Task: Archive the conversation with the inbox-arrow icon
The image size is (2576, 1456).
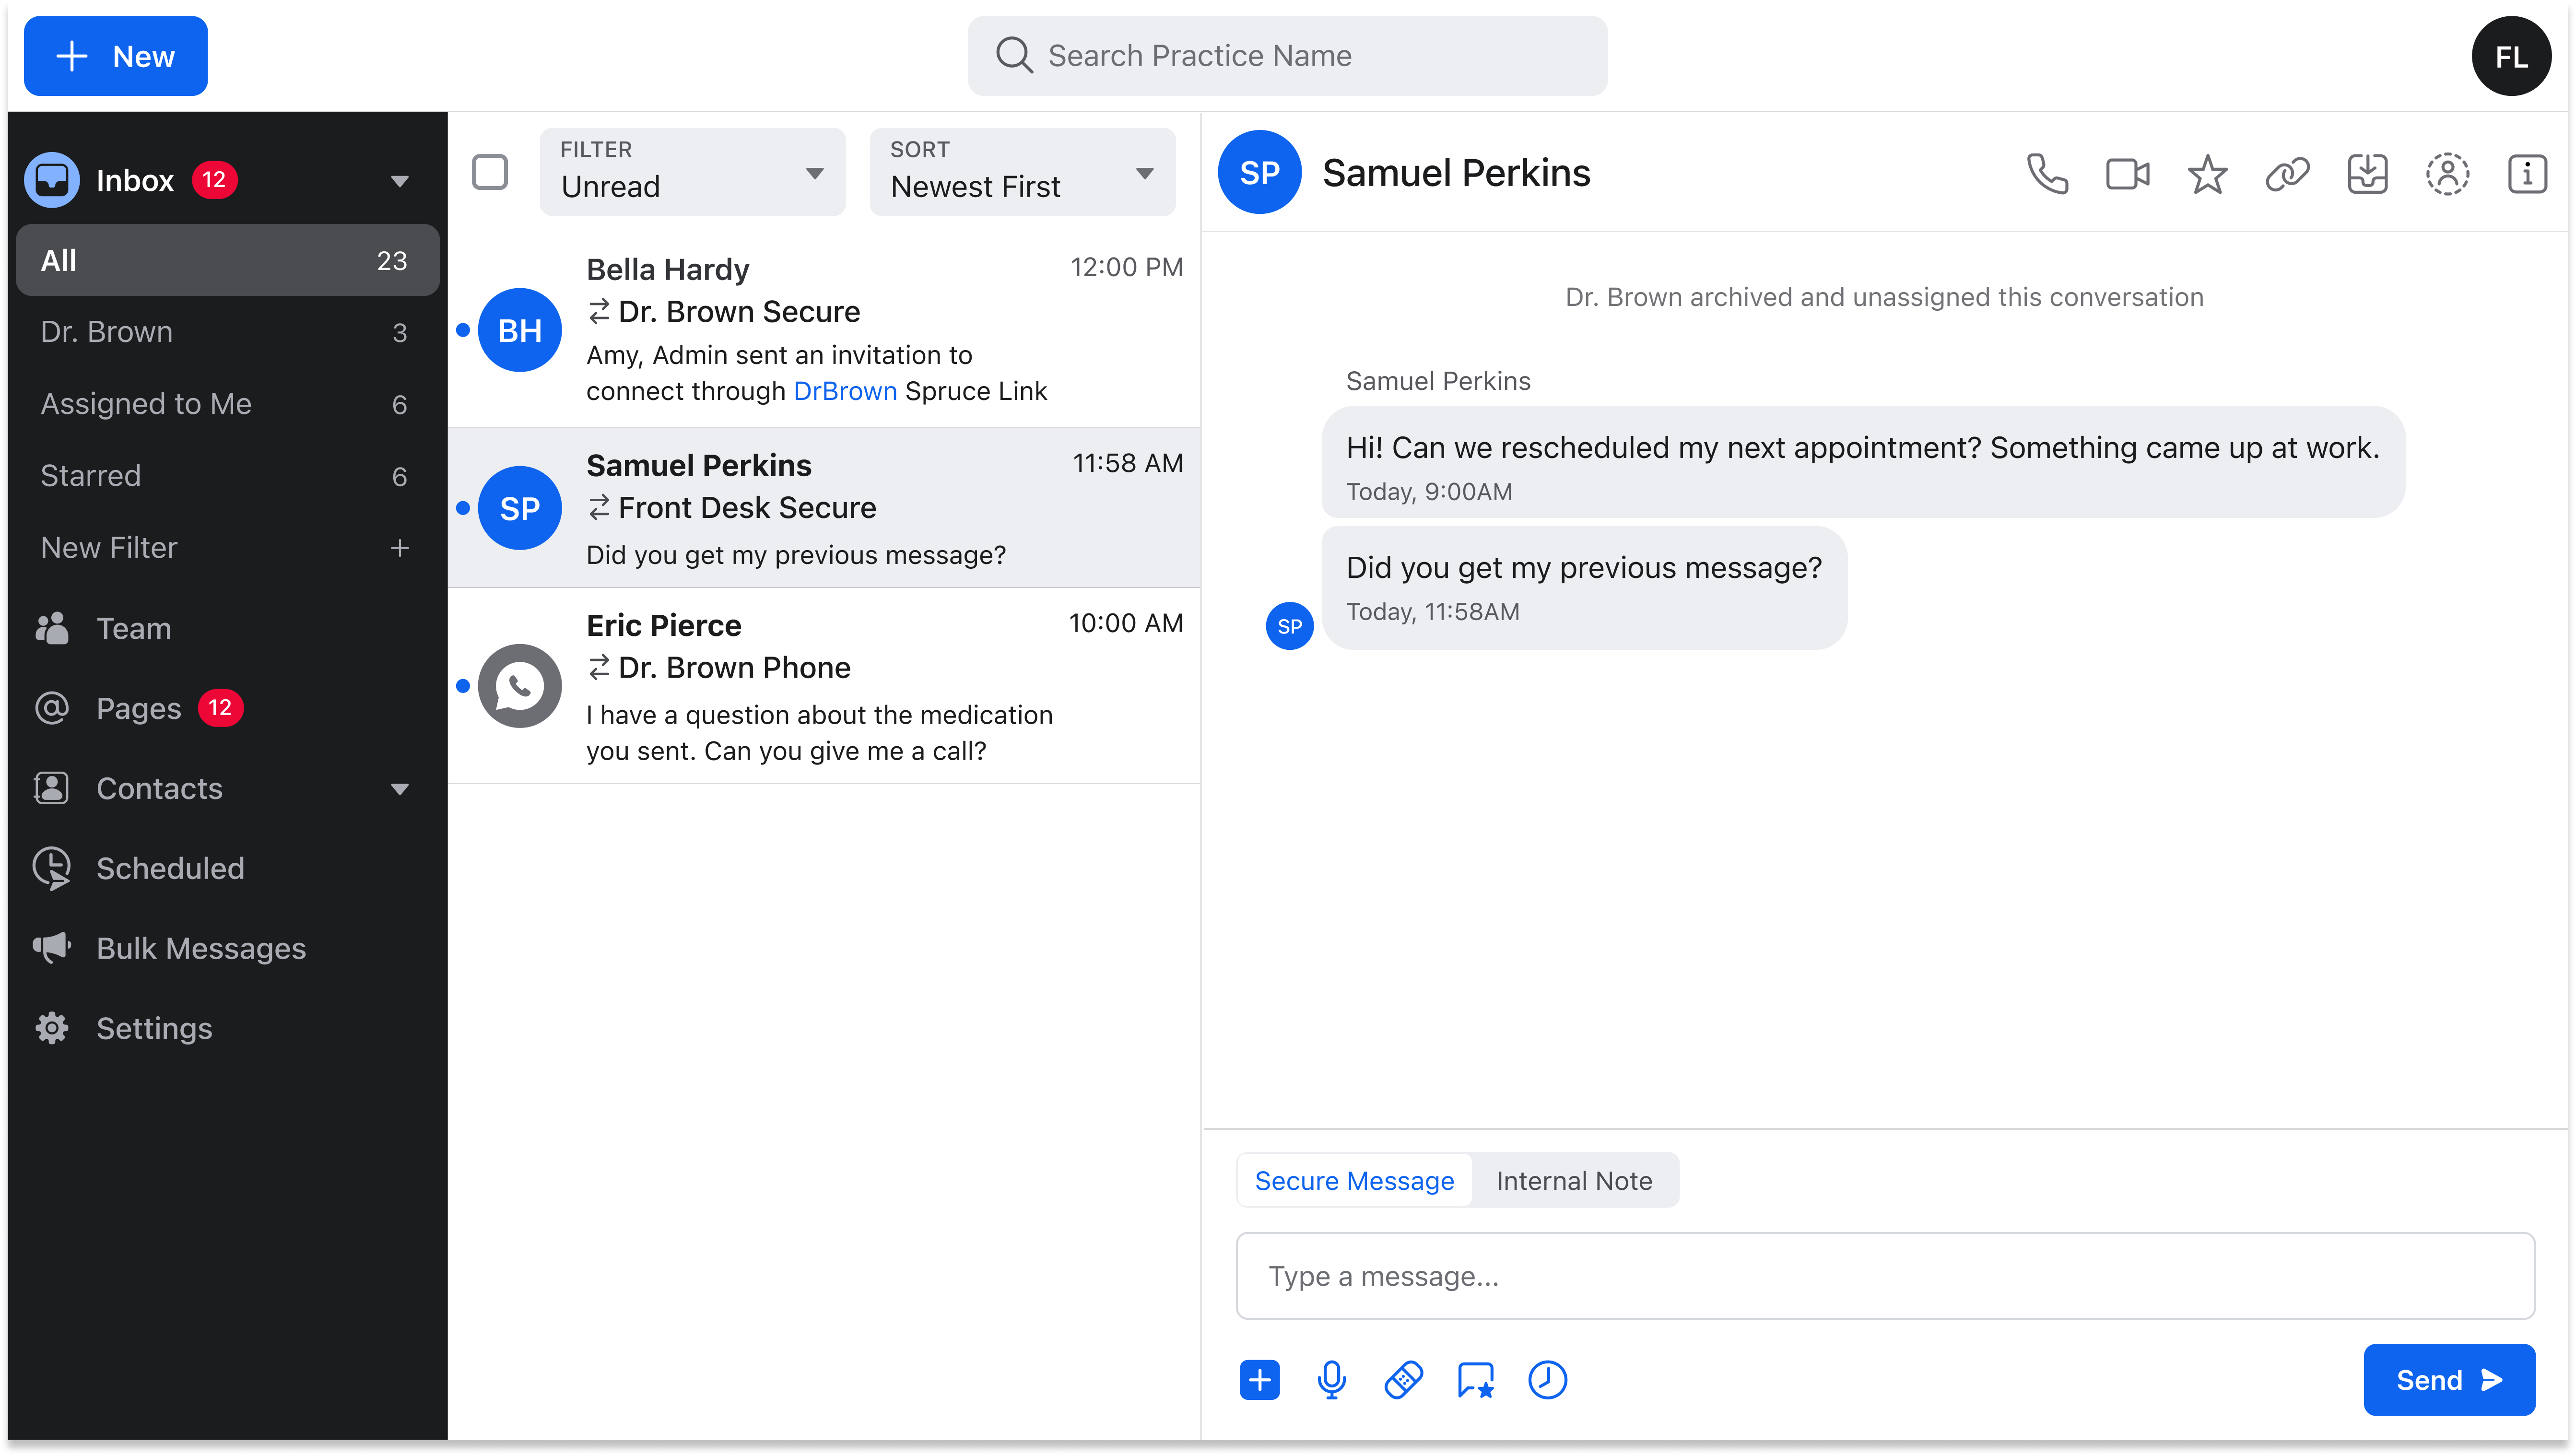Action: click(2367, 173)
